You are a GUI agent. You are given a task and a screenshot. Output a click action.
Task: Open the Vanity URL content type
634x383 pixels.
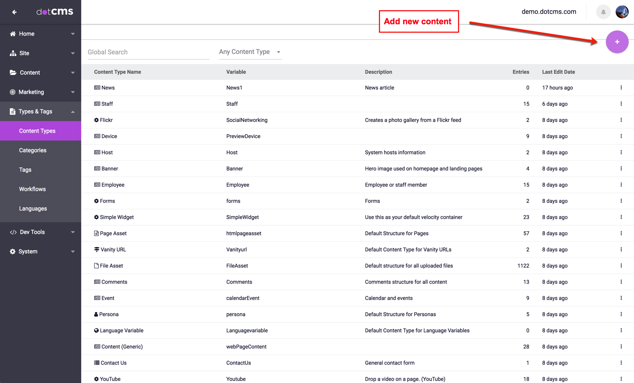(x=113, y=250)
